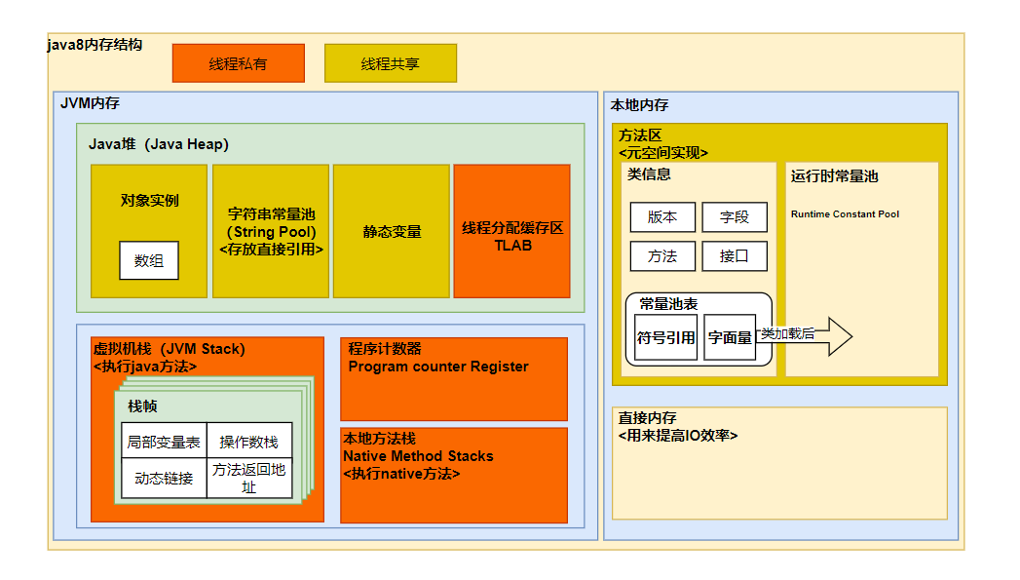Select the 方法 box under 类信息
1020x580 pixels.
[x=662, y=256]
